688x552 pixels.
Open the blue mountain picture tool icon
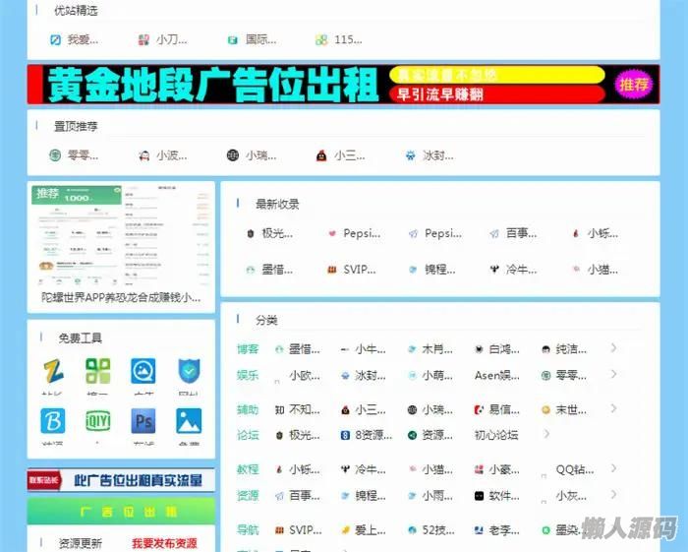tap(189, 421)
